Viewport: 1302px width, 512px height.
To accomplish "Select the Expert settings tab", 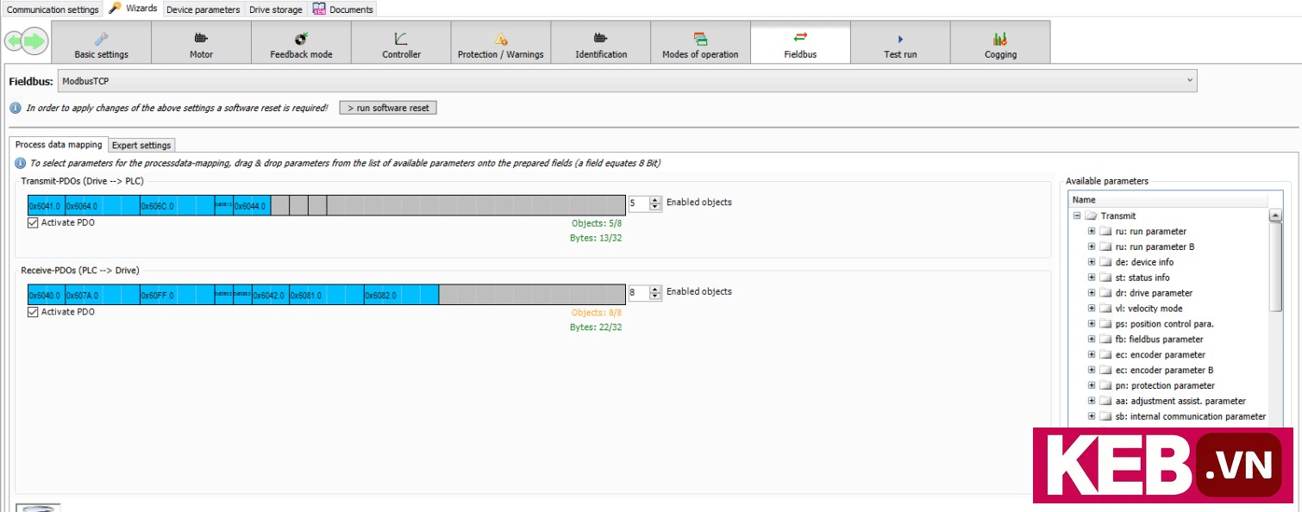I will 142,146.
